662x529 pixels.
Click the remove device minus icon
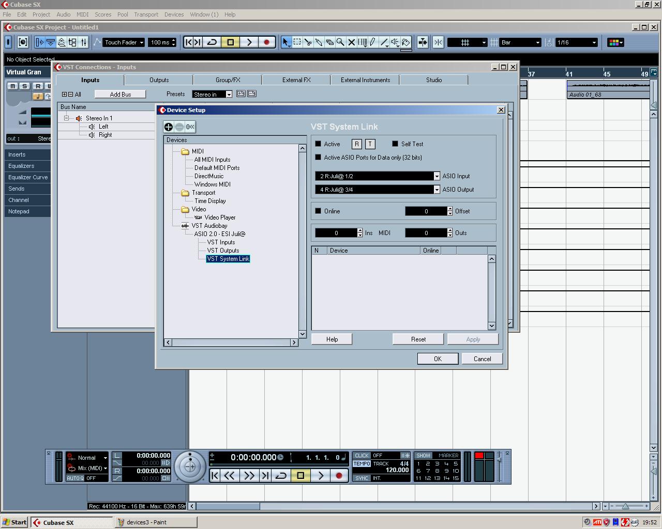click(179, 127)
